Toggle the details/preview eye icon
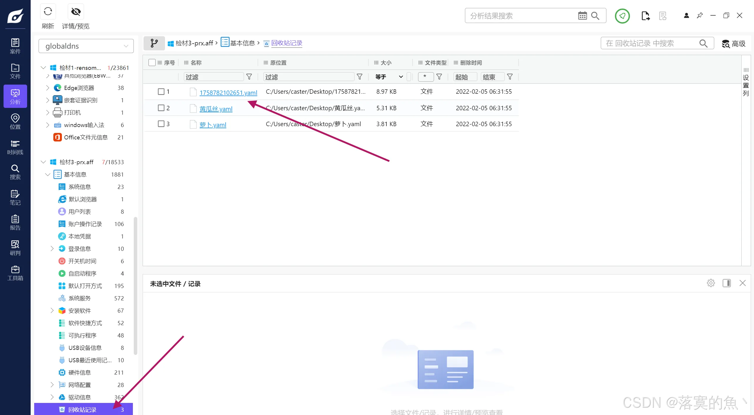 tap(76, 12)
